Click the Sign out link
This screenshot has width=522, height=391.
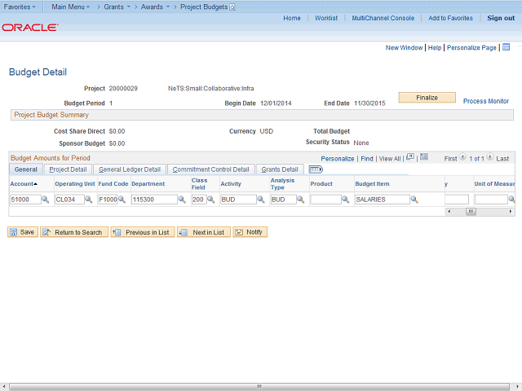[x=501, y=18]
